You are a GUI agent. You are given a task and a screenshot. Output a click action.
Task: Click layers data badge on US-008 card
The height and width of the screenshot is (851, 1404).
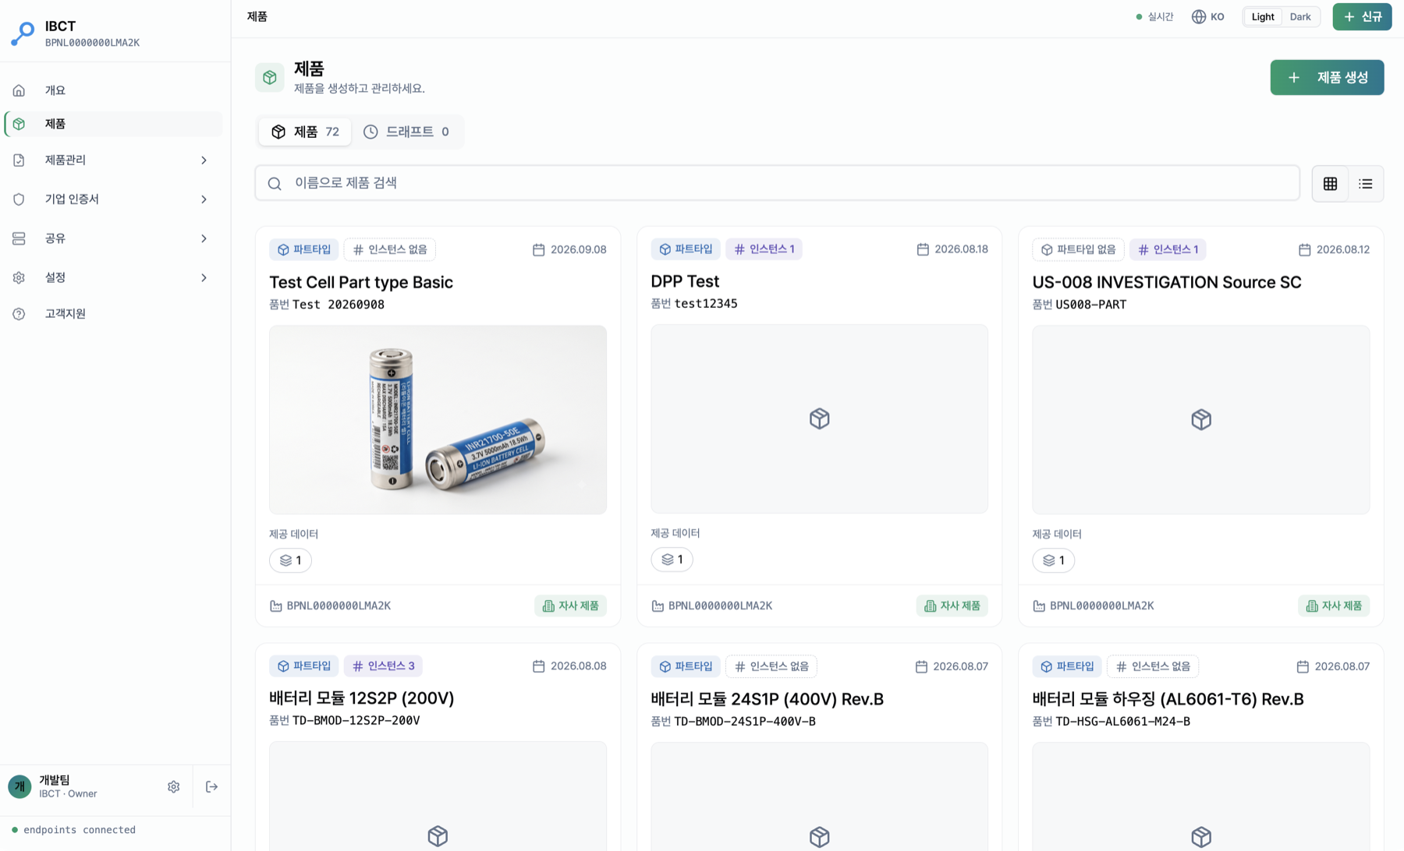[x=1053, y=560]
